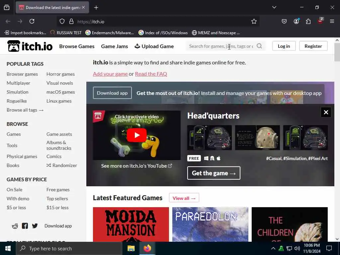Open first Head'quarters screenshot thumbnail
This screenshot has height=255, width=340.
[x=210, y=137]
